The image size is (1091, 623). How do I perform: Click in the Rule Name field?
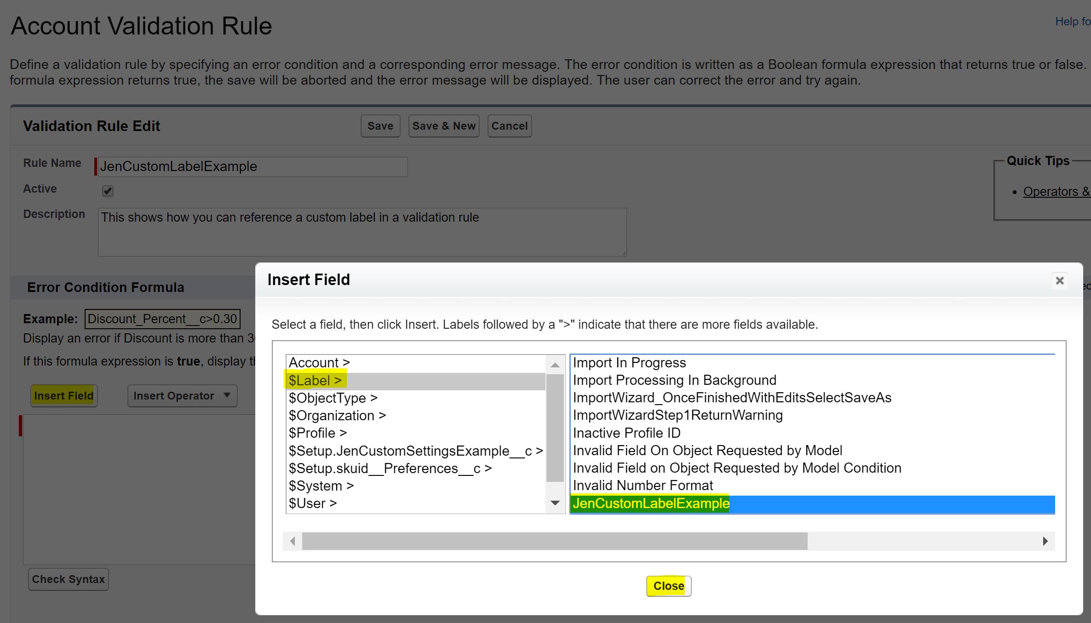253,166
